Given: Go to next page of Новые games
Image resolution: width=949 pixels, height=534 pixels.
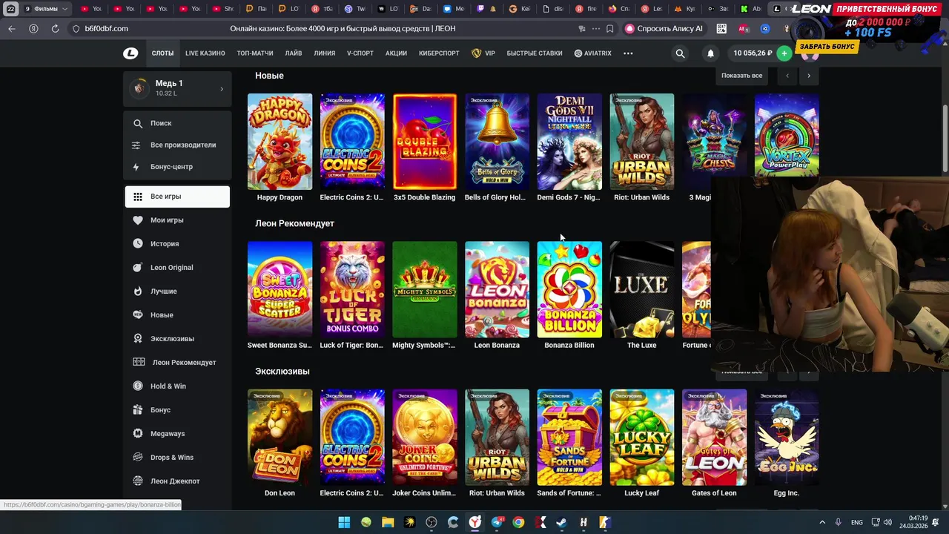Looking at the screenshot, I should pyautogui.click(x=809, y=76).
